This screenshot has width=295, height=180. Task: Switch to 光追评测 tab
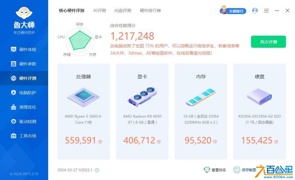click(x=123, y=10)
